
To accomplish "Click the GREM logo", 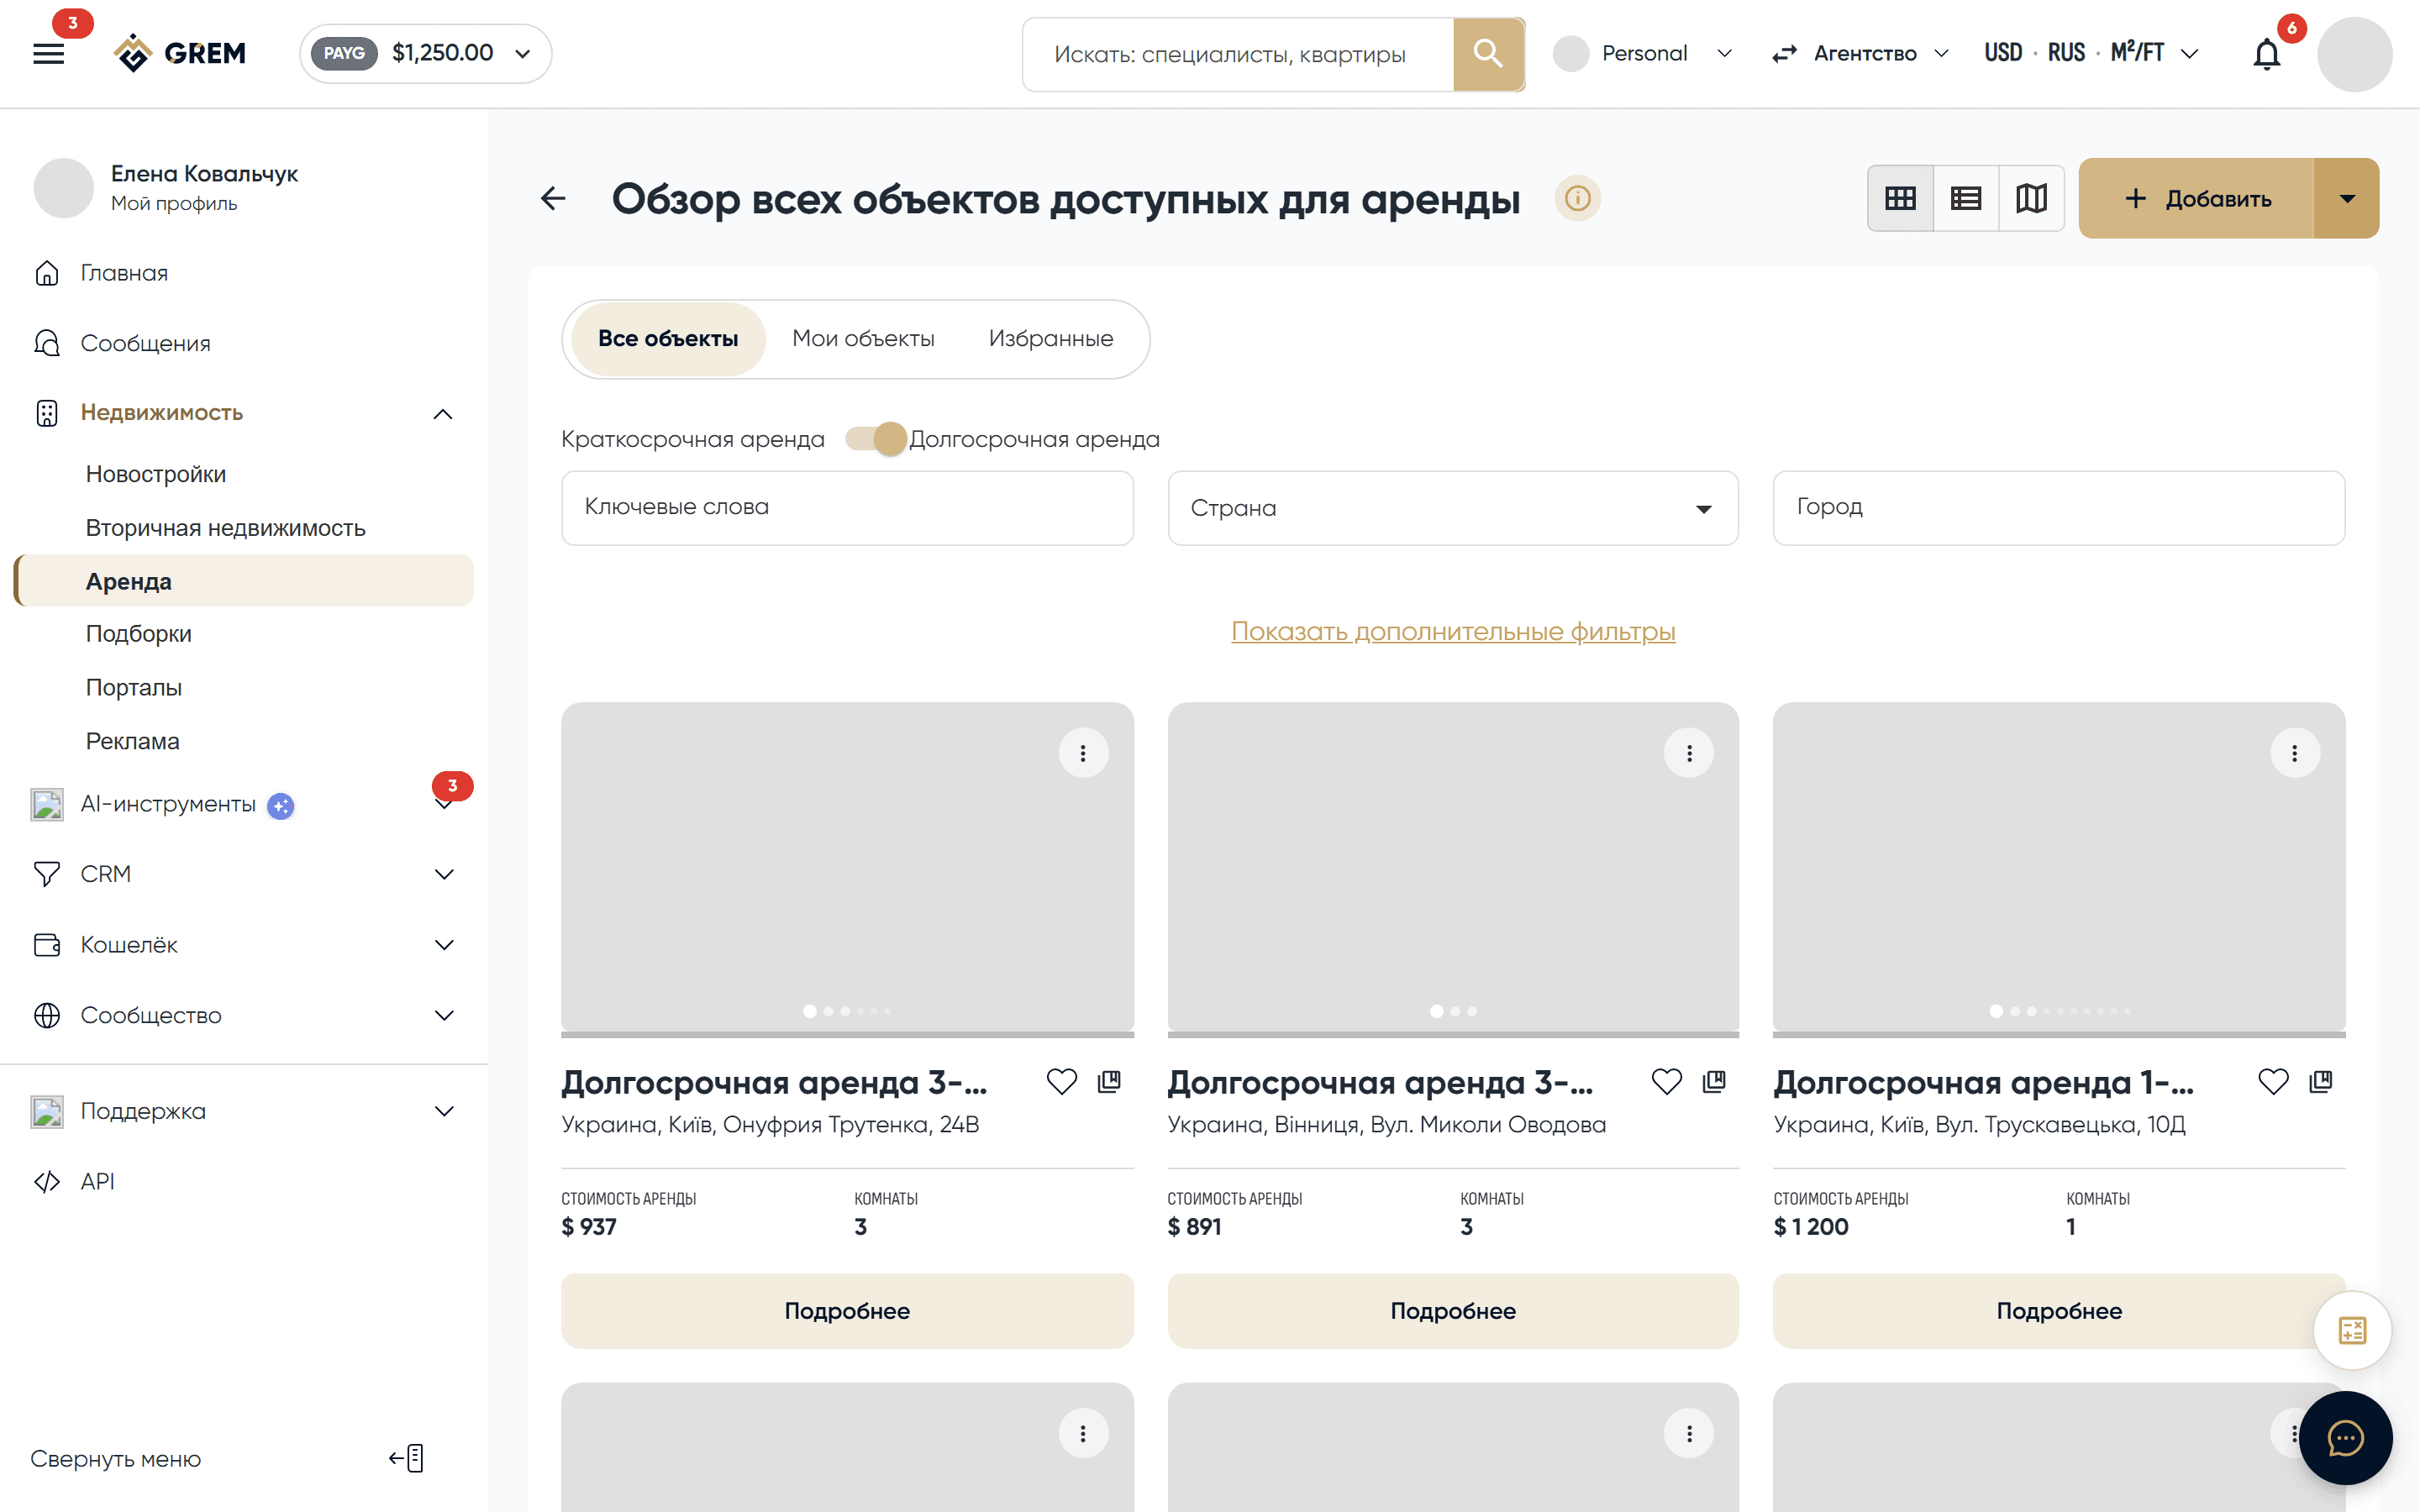I will pyautogui.click(x=180, y=53).
